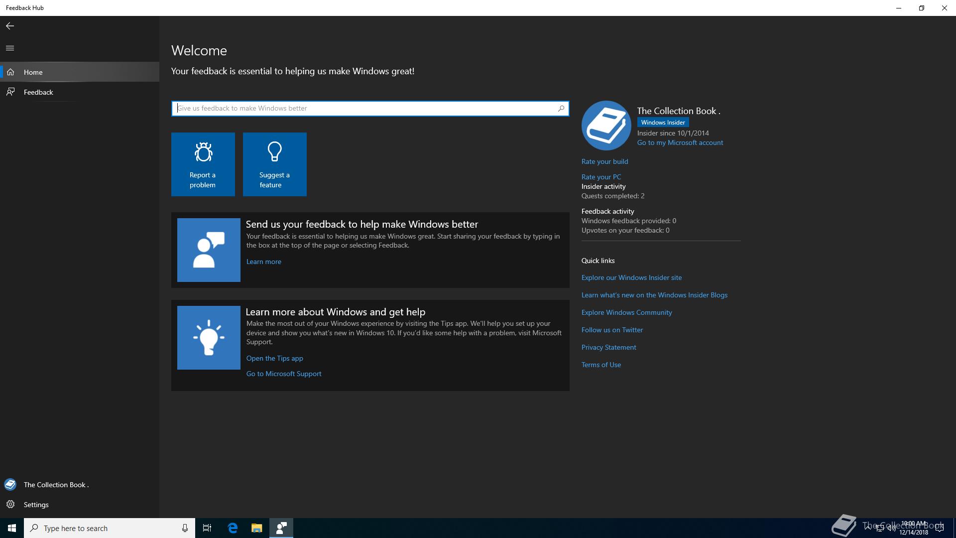The image size is (956, 538).
Task: Click 'Quests completed: 2' text
Action: (x=613, y=196)
